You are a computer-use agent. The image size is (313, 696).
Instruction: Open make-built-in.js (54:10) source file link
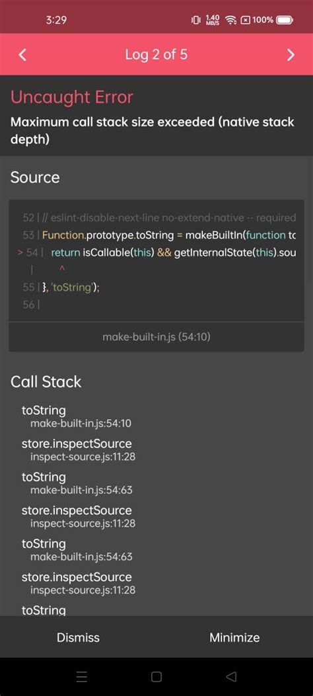[156, 337]
